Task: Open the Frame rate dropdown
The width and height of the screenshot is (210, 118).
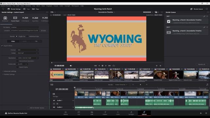Action: point(22,64)
